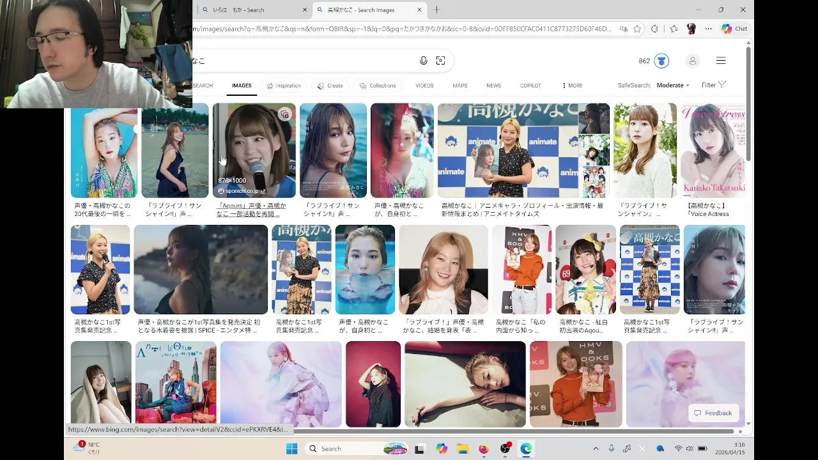Open Firefox from the taskbar

pyautogui.click(x=484, y=448)
